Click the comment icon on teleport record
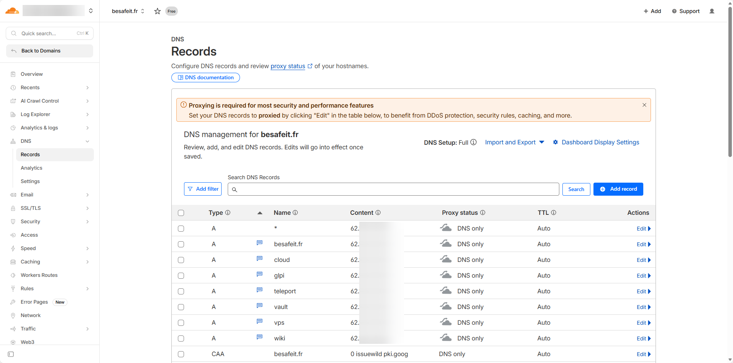Viewport: 733px width, 363px height. pyautogui.click(x=260, y=290)
